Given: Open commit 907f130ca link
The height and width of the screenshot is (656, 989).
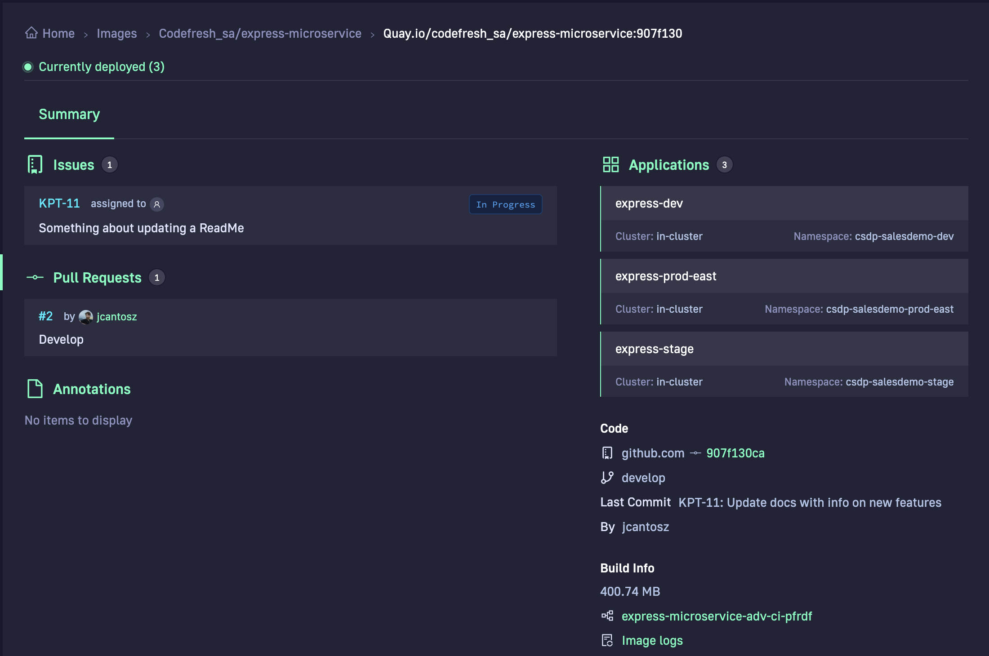Looking at the screenshot, I should pyautogui.click(x=735, y=453).
